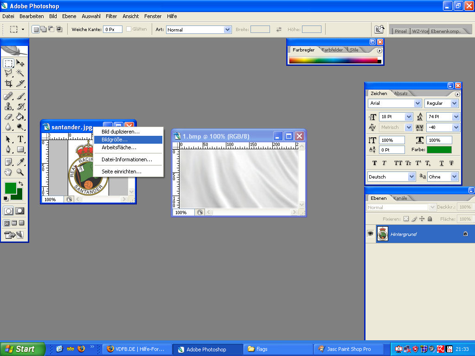Activate the Horizontal Type tool
This screenshot has height=356, width=475.
tap(20, 139)
